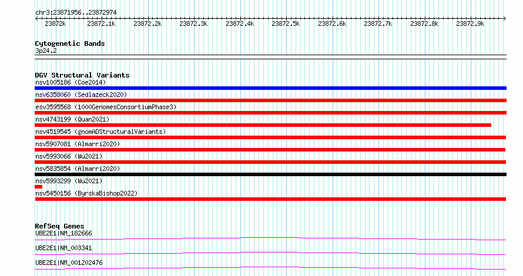
Task: Click the red nsv5907081 variant bar
Action: (270, 150)
